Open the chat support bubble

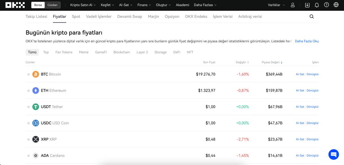(334, 154)
